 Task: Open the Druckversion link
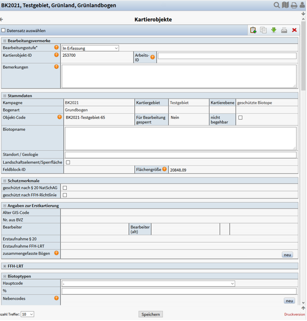click(x=294, y=315)
